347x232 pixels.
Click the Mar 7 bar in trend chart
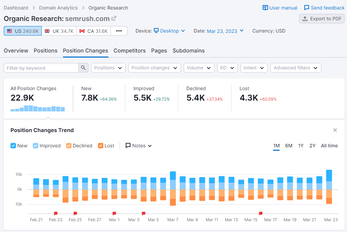tap(173, 188)
